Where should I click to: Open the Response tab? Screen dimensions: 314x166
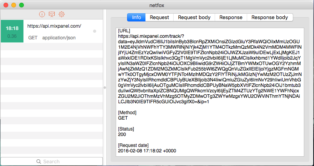(x=231, y=18)
